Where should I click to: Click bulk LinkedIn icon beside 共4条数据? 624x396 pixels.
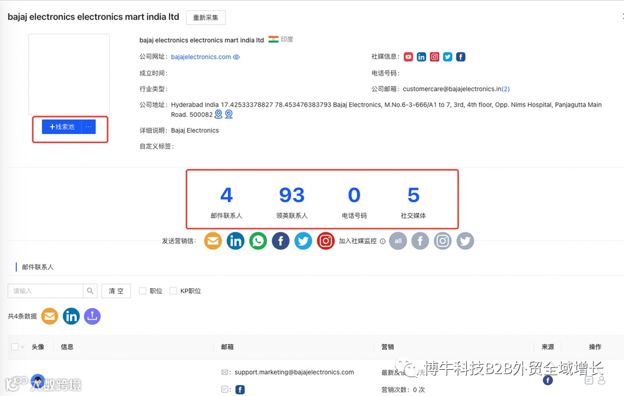(x=71, y=316)
